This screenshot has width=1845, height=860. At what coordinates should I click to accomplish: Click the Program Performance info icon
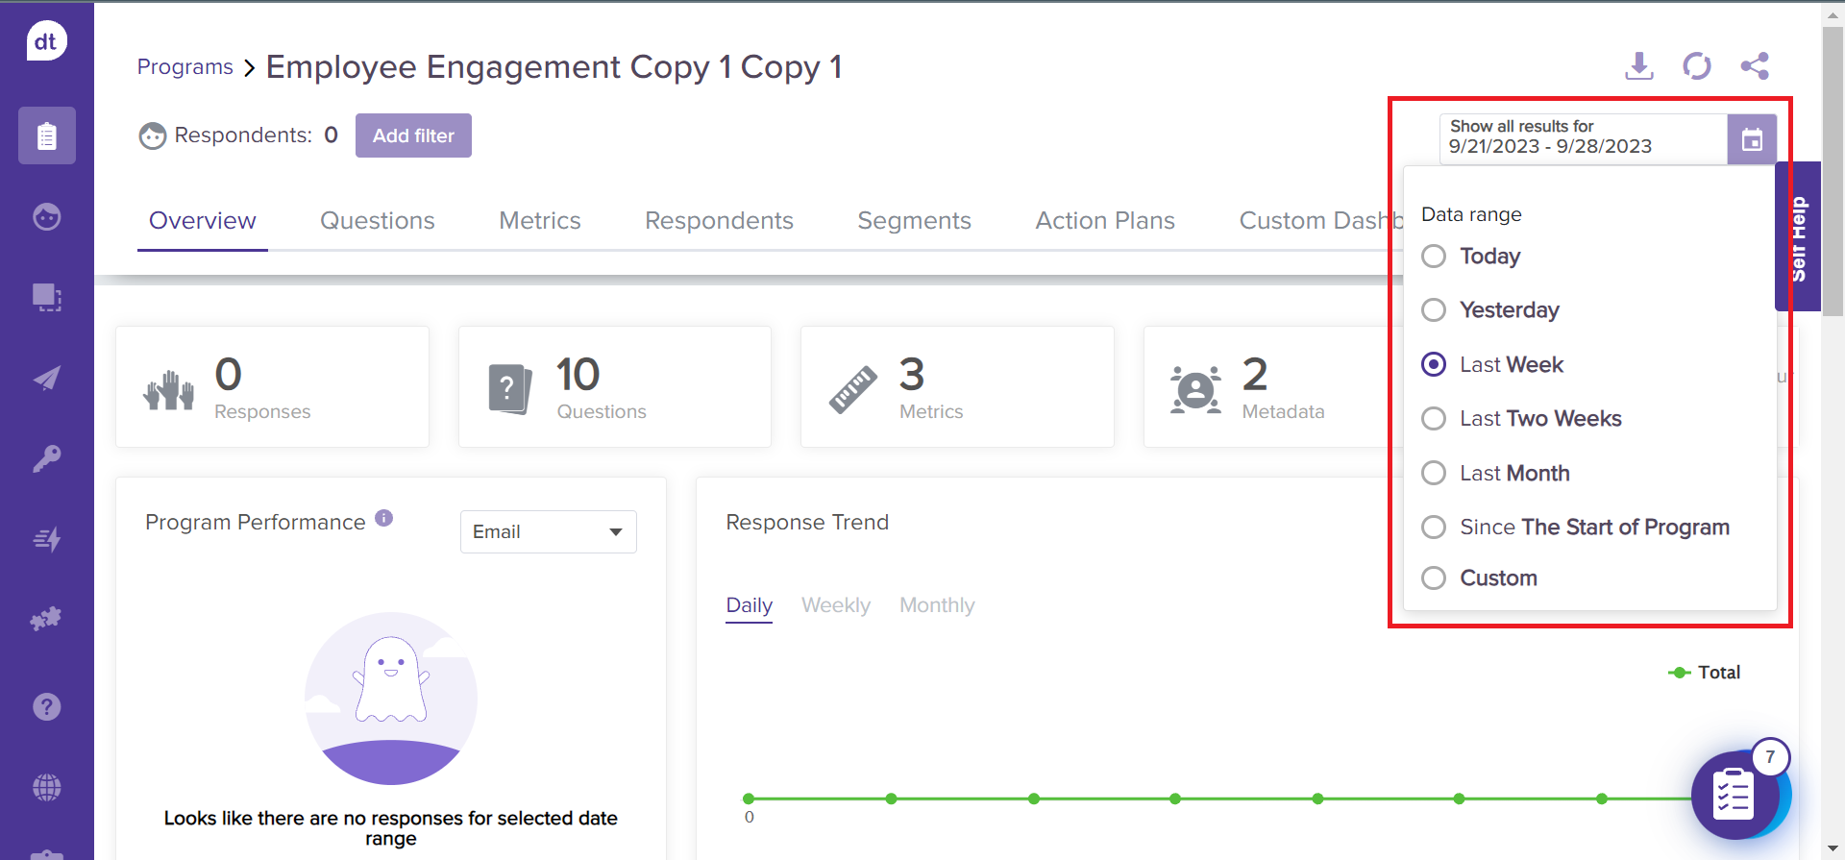(384, 518)
